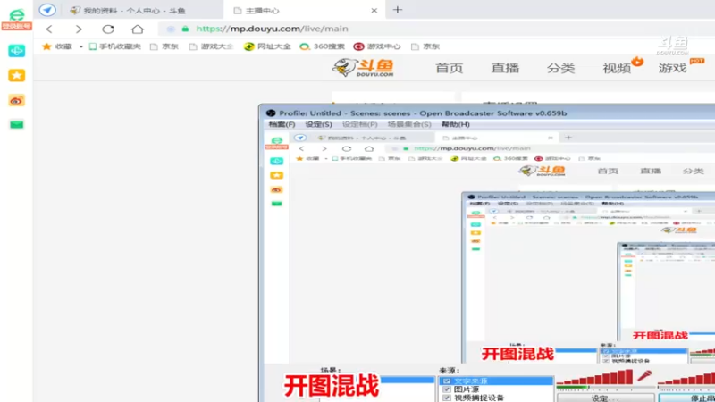Click the blue compass navigation icon
Image resolution: width=715 pixels, height=402 pixels.
47,10
